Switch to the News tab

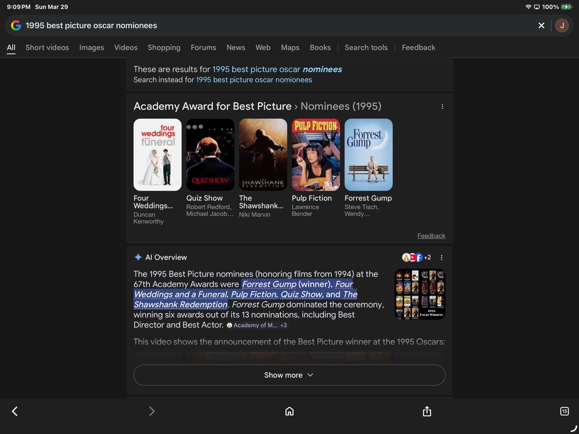[236, 48]
